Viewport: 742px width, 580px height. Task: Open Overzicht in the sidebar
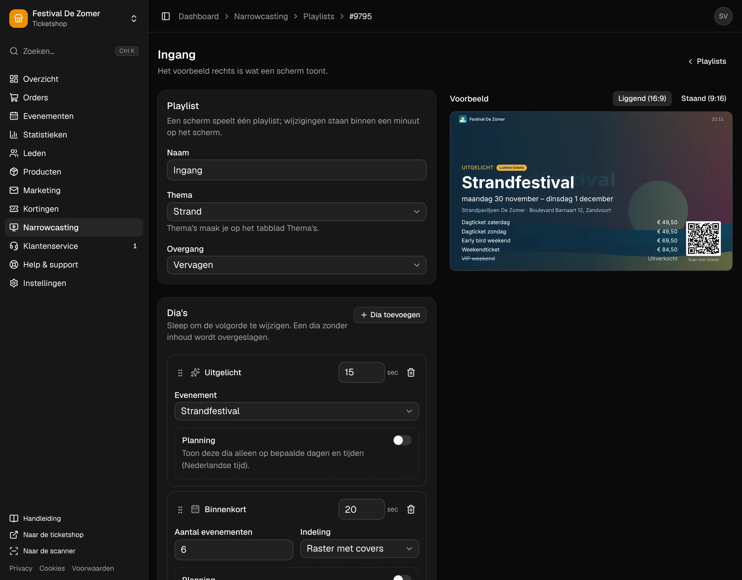(x=74, y=79)
